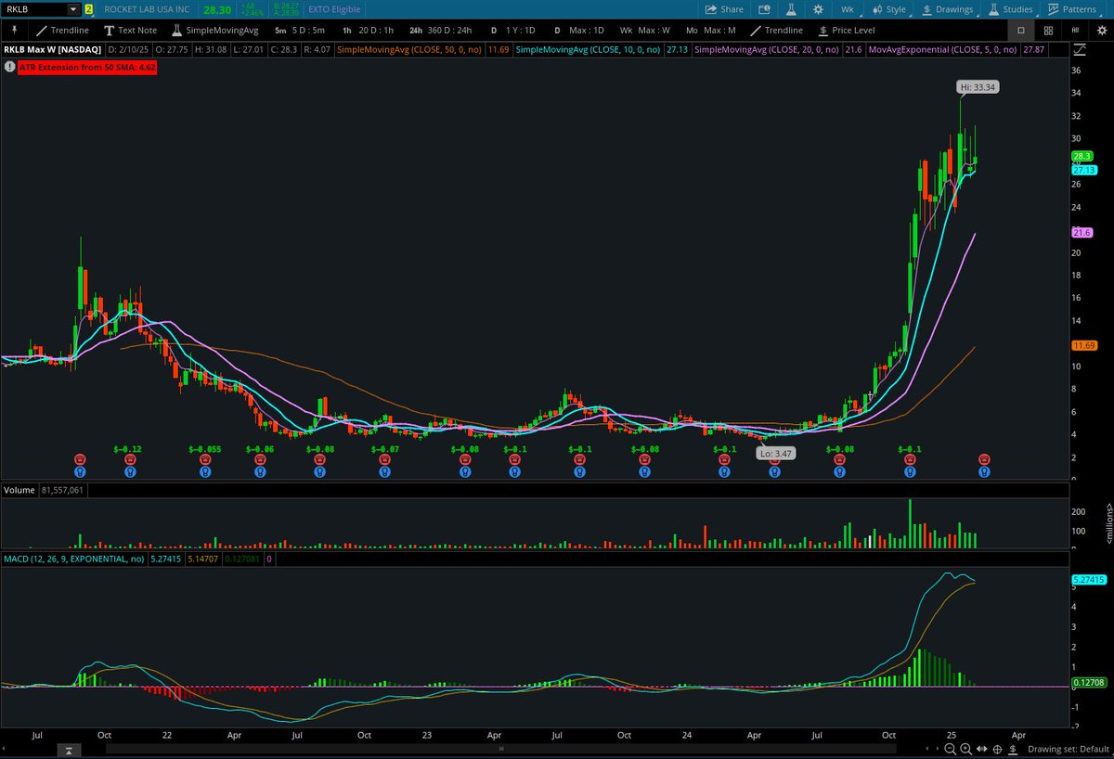
Task: Open the Style dropdown menu
Action: (x=889, y=8)
